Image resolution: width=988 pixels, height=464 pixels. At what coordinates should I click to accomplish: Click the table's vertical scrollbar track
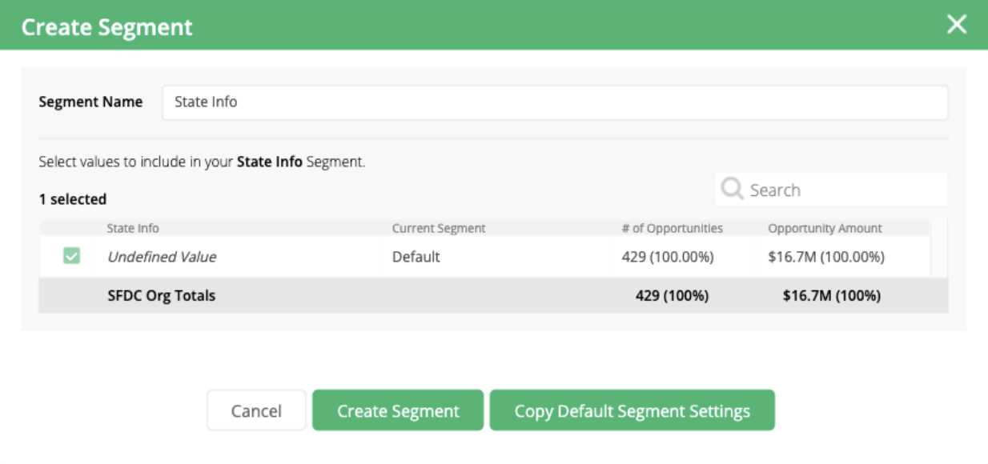[940, 250]
